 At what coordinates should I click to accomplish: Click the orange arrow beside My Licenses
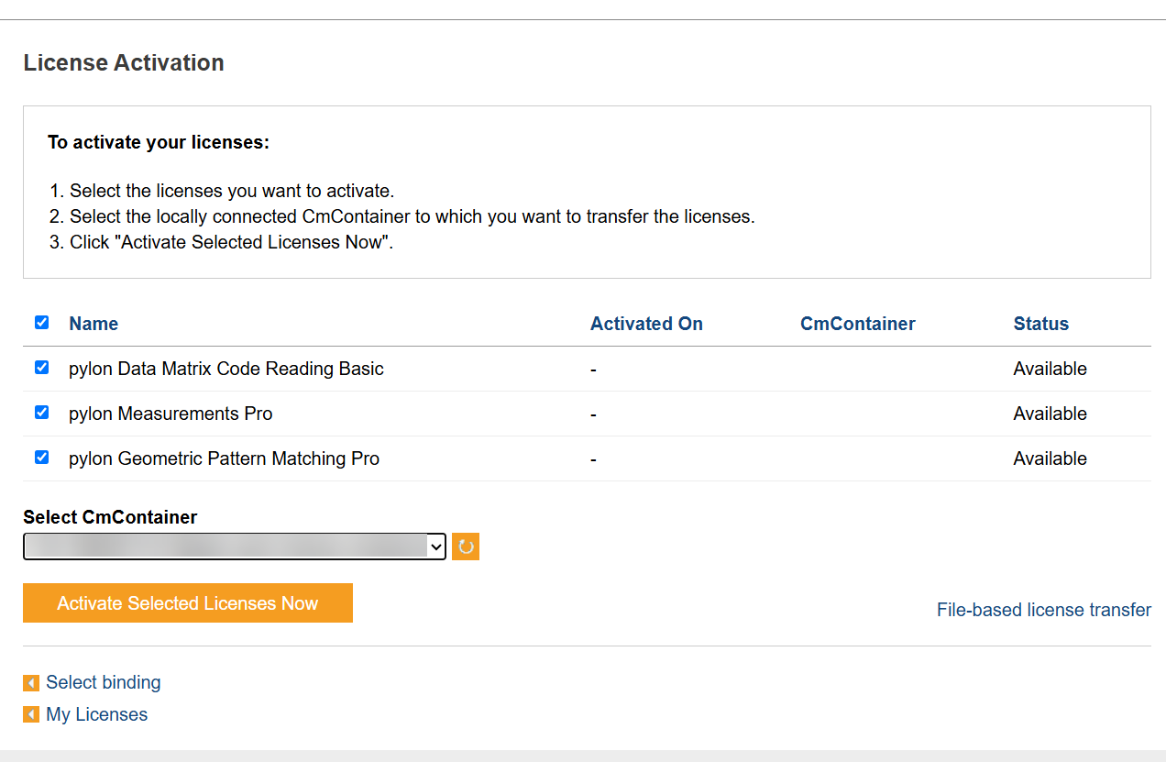31,714
